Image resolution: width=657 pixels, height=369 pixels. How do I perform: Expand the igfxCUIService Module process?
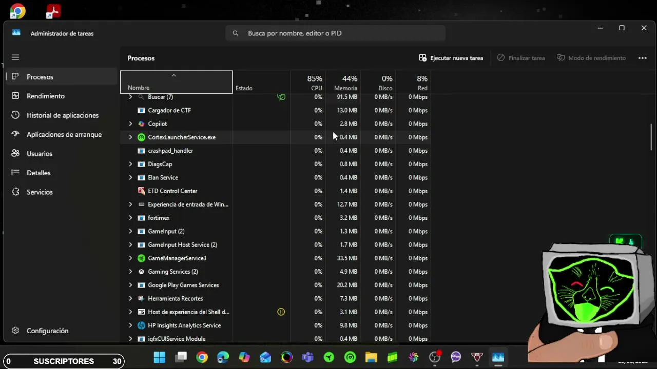130,339
